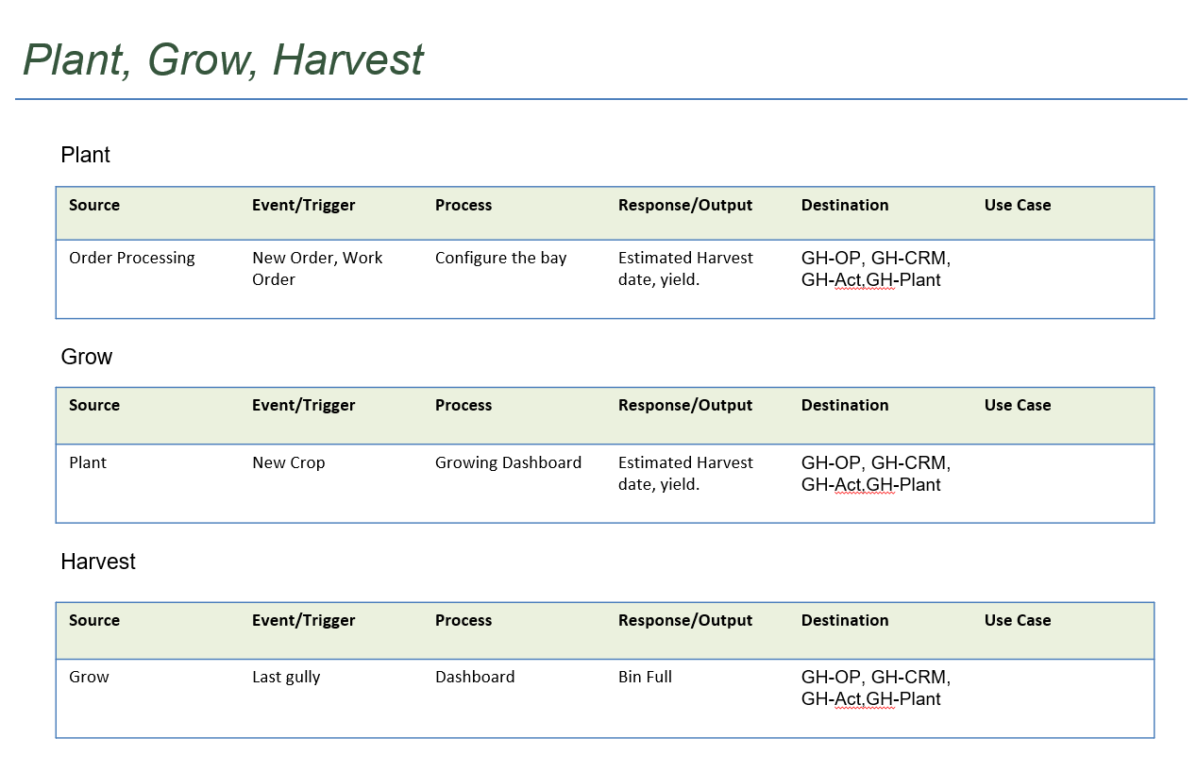
Task: Click the empty Use Case cell in Plant table
Action: [x=1067, y=279]
